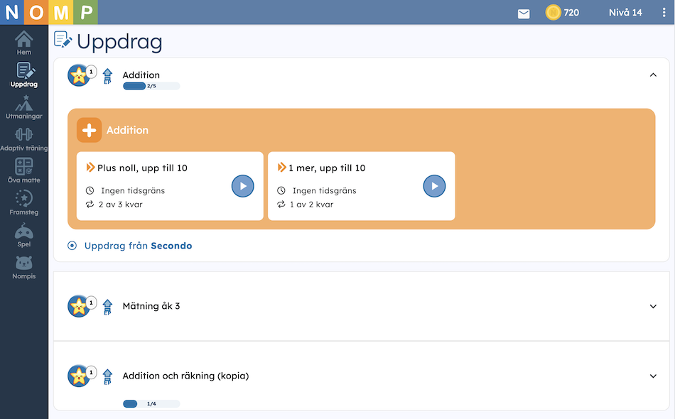
Task: Expand Addition och räkning (kopia) section
Action: [x=653, y=376]
